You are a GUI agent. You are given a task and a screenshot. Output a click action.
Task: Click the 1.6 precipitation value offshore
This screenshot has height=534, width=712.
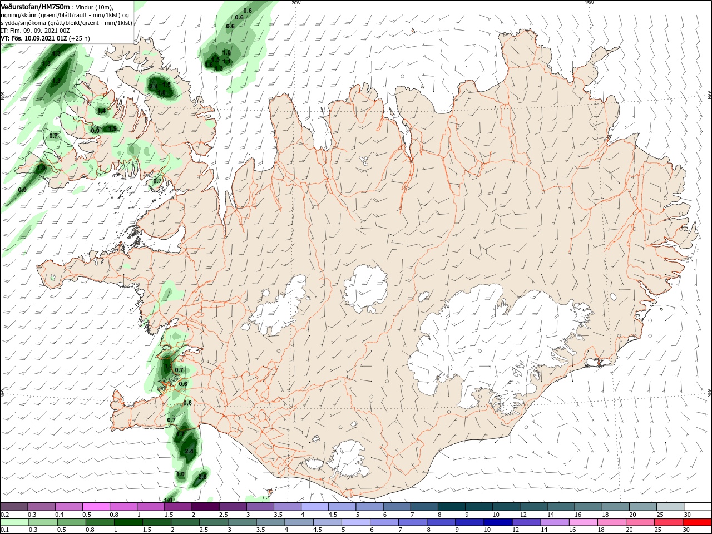[x=209, y=65]
